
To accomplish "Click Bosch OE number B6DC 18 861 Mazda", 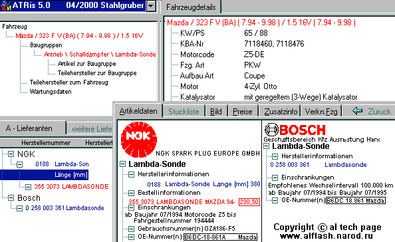I will click(356, 201).
